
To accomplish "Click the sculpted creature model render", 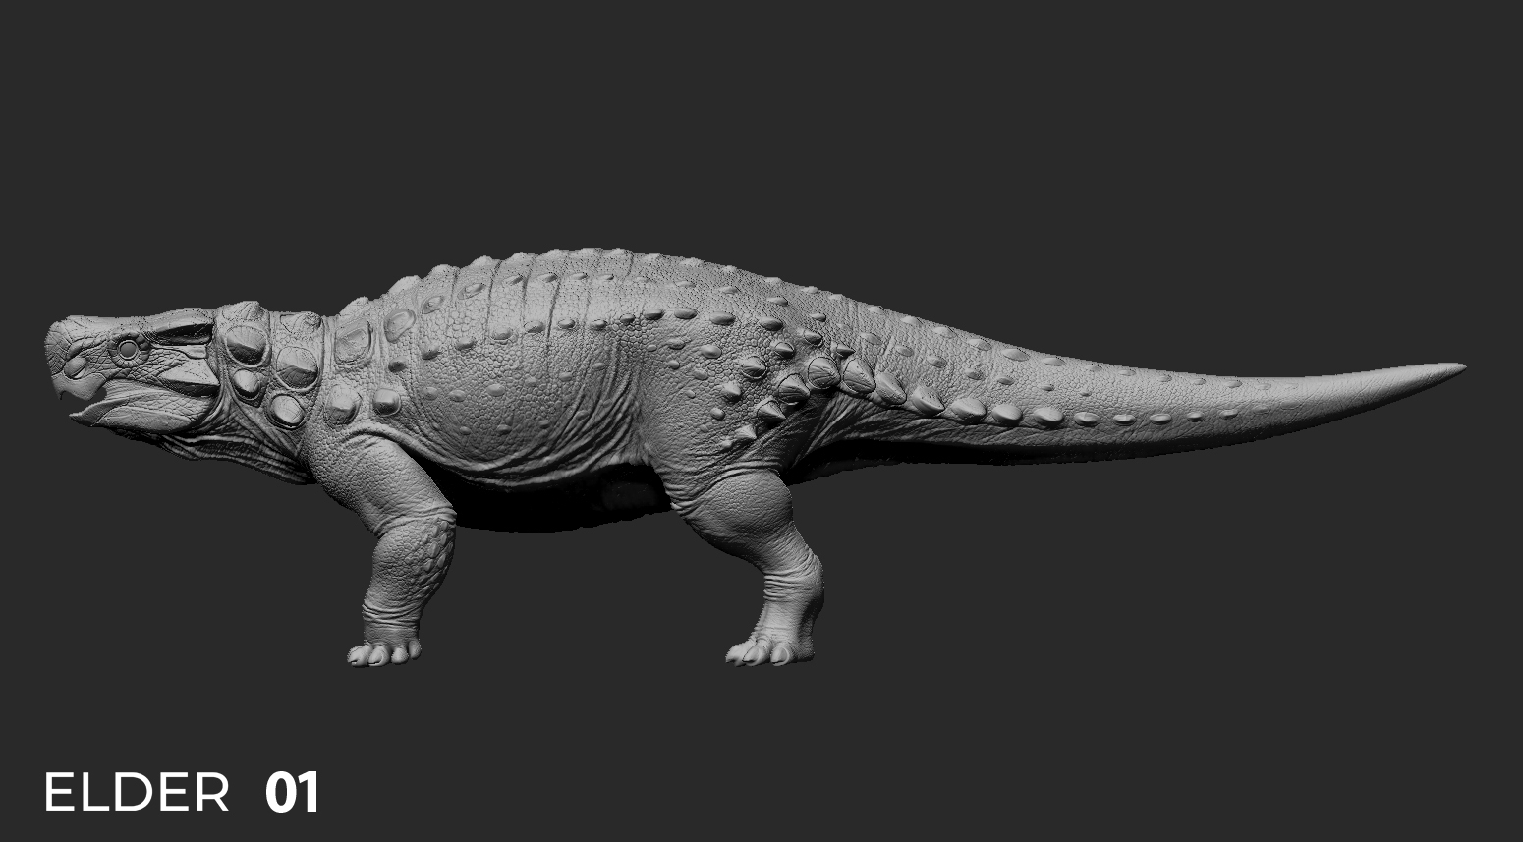I will [x=755, y=457].
